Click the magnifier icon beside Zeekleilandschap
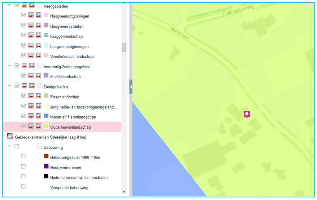 click(39, 75)
